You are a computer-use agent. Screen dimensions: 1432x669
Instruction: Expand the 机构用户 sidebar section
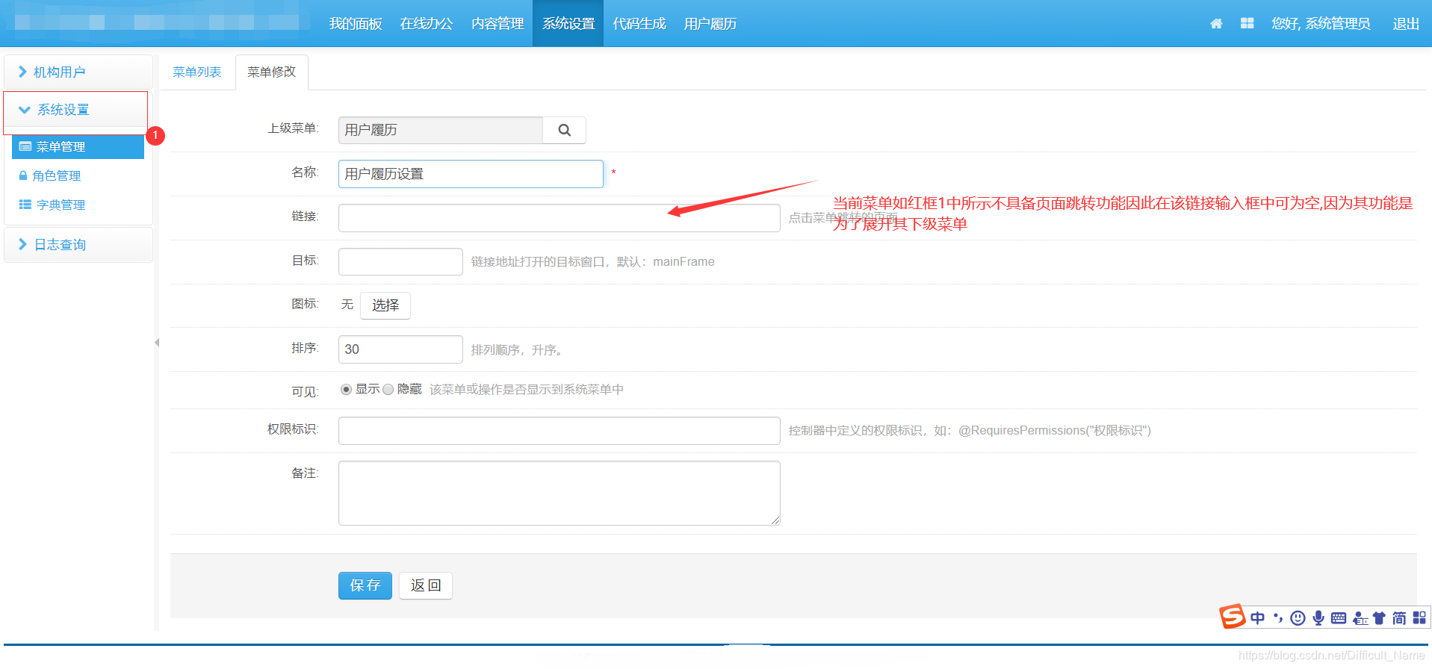point(78,72)
